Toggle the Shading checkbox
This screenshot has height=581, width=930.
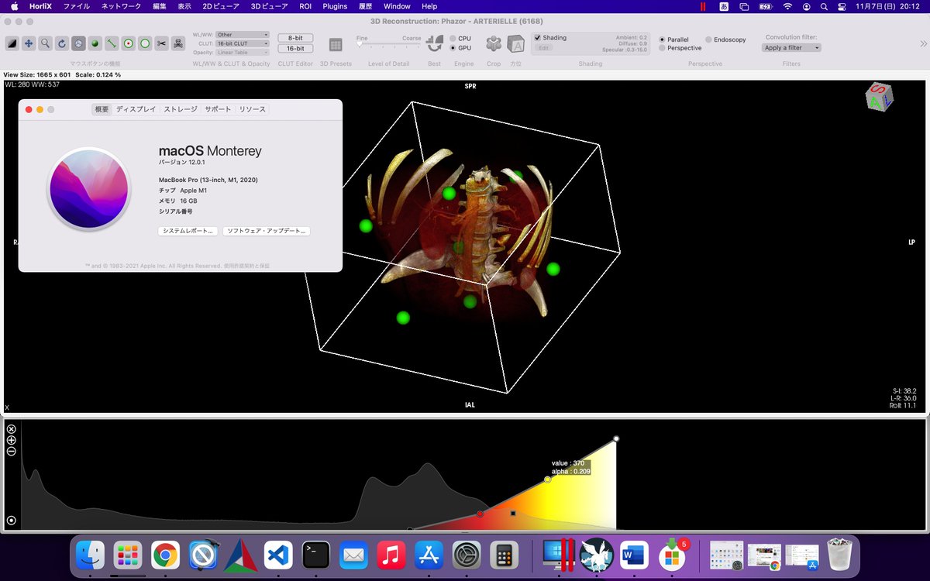tap(539, 37)
